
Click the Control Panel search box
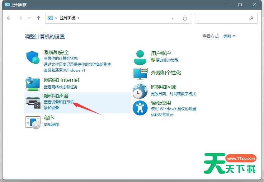coord(223,18)
